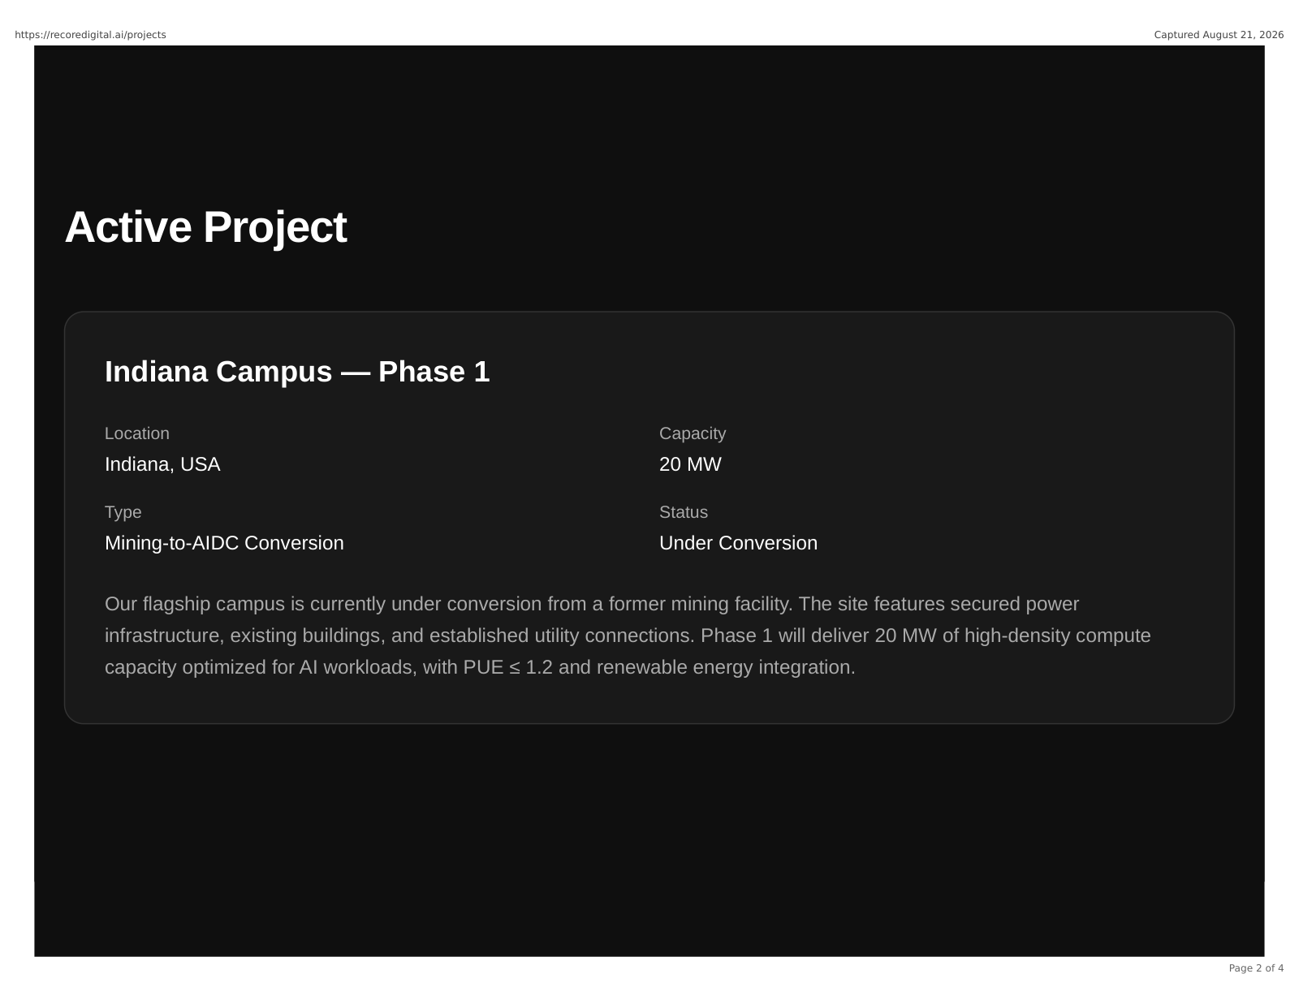Select the Indiana Campus — Phase 1 title
The image size is (1299, 1004).
297,372
